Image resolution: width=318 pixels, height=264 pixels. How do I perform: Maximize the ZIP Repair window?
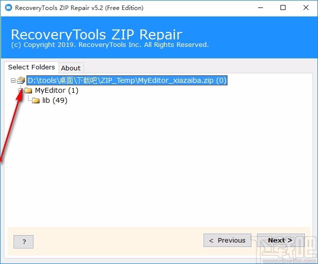(283, 7)
